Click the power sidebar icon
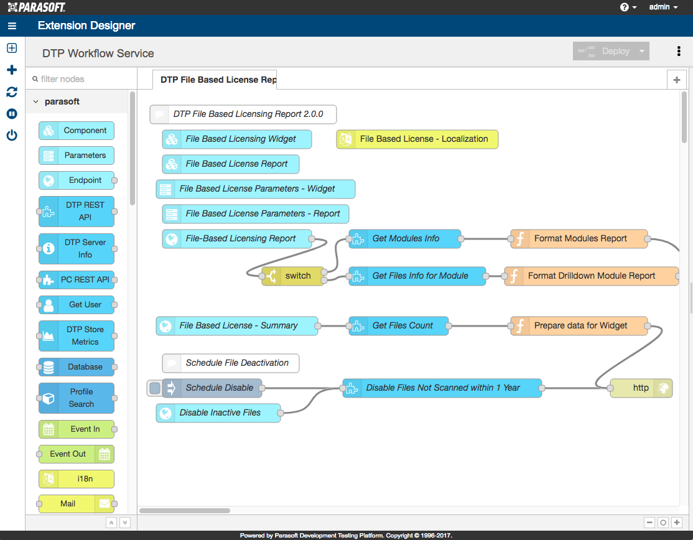This screenshot has width=693, height=540. [x=12, y=135]
